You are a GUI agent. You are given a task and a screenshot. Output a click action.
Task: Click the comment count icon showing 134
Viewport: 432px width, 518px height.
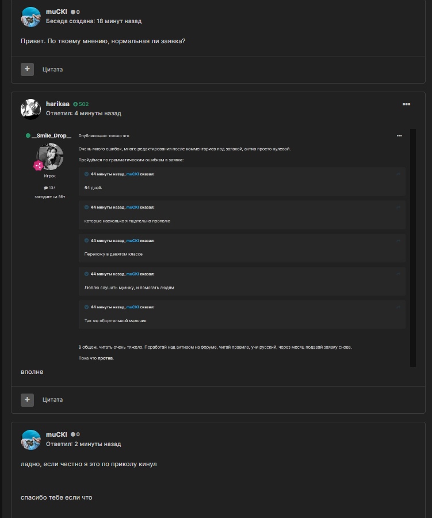[x=45, y=188]
